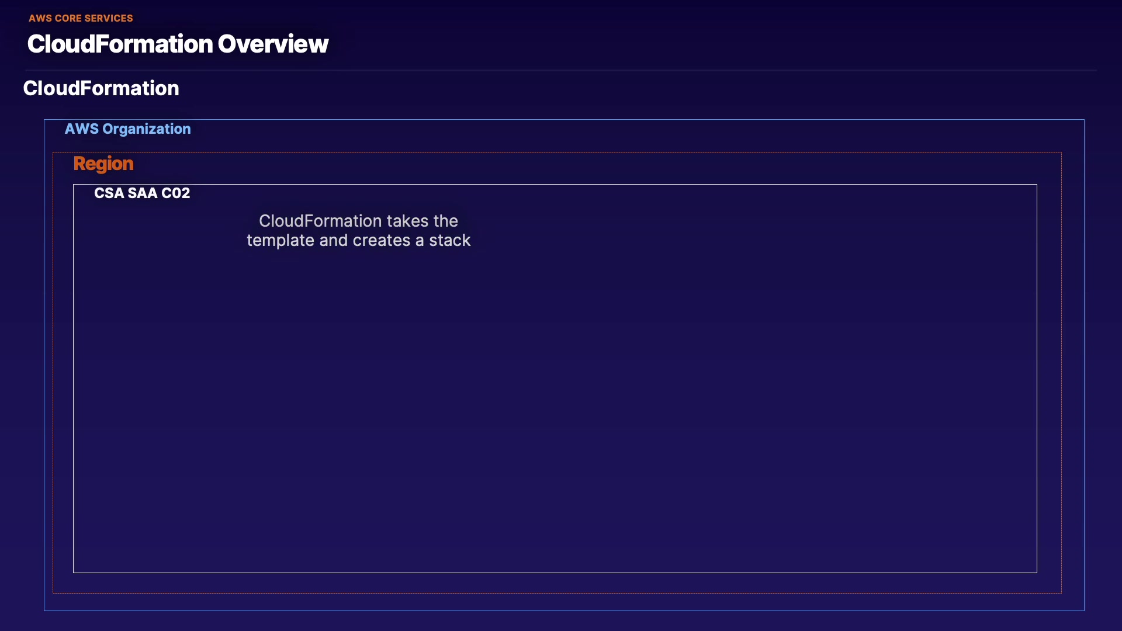Image resolution: width=1122 pixels, height=631 pixels.
Task: Click the word 'SERVICES' in the orange header
Action: [x=108, y=18]
